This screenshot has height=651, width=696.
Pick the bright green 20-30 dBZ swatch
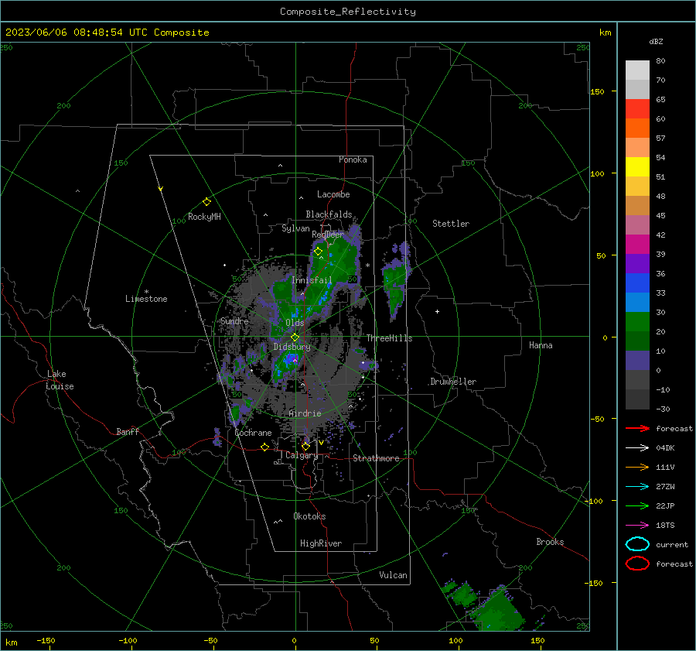tap(637, 322)
